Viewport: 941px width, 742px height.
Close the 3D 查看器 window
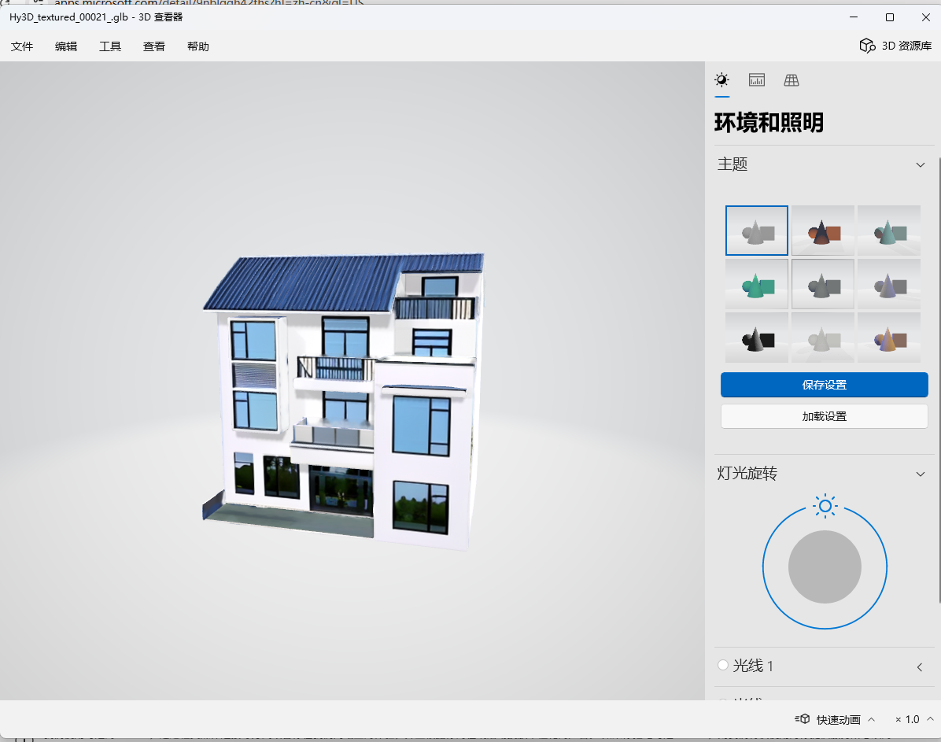[926, 17]
